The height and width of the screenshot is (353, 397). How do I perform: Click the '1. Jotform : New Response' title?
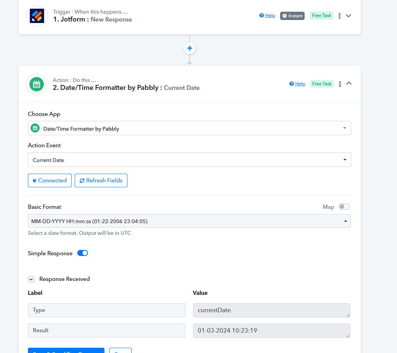coord(92,20)
